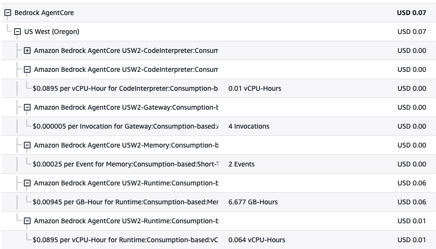Click the 6.677 GB-Hours usage value
Viewport: 436px width, 249px height.
(x=253, y=202)
